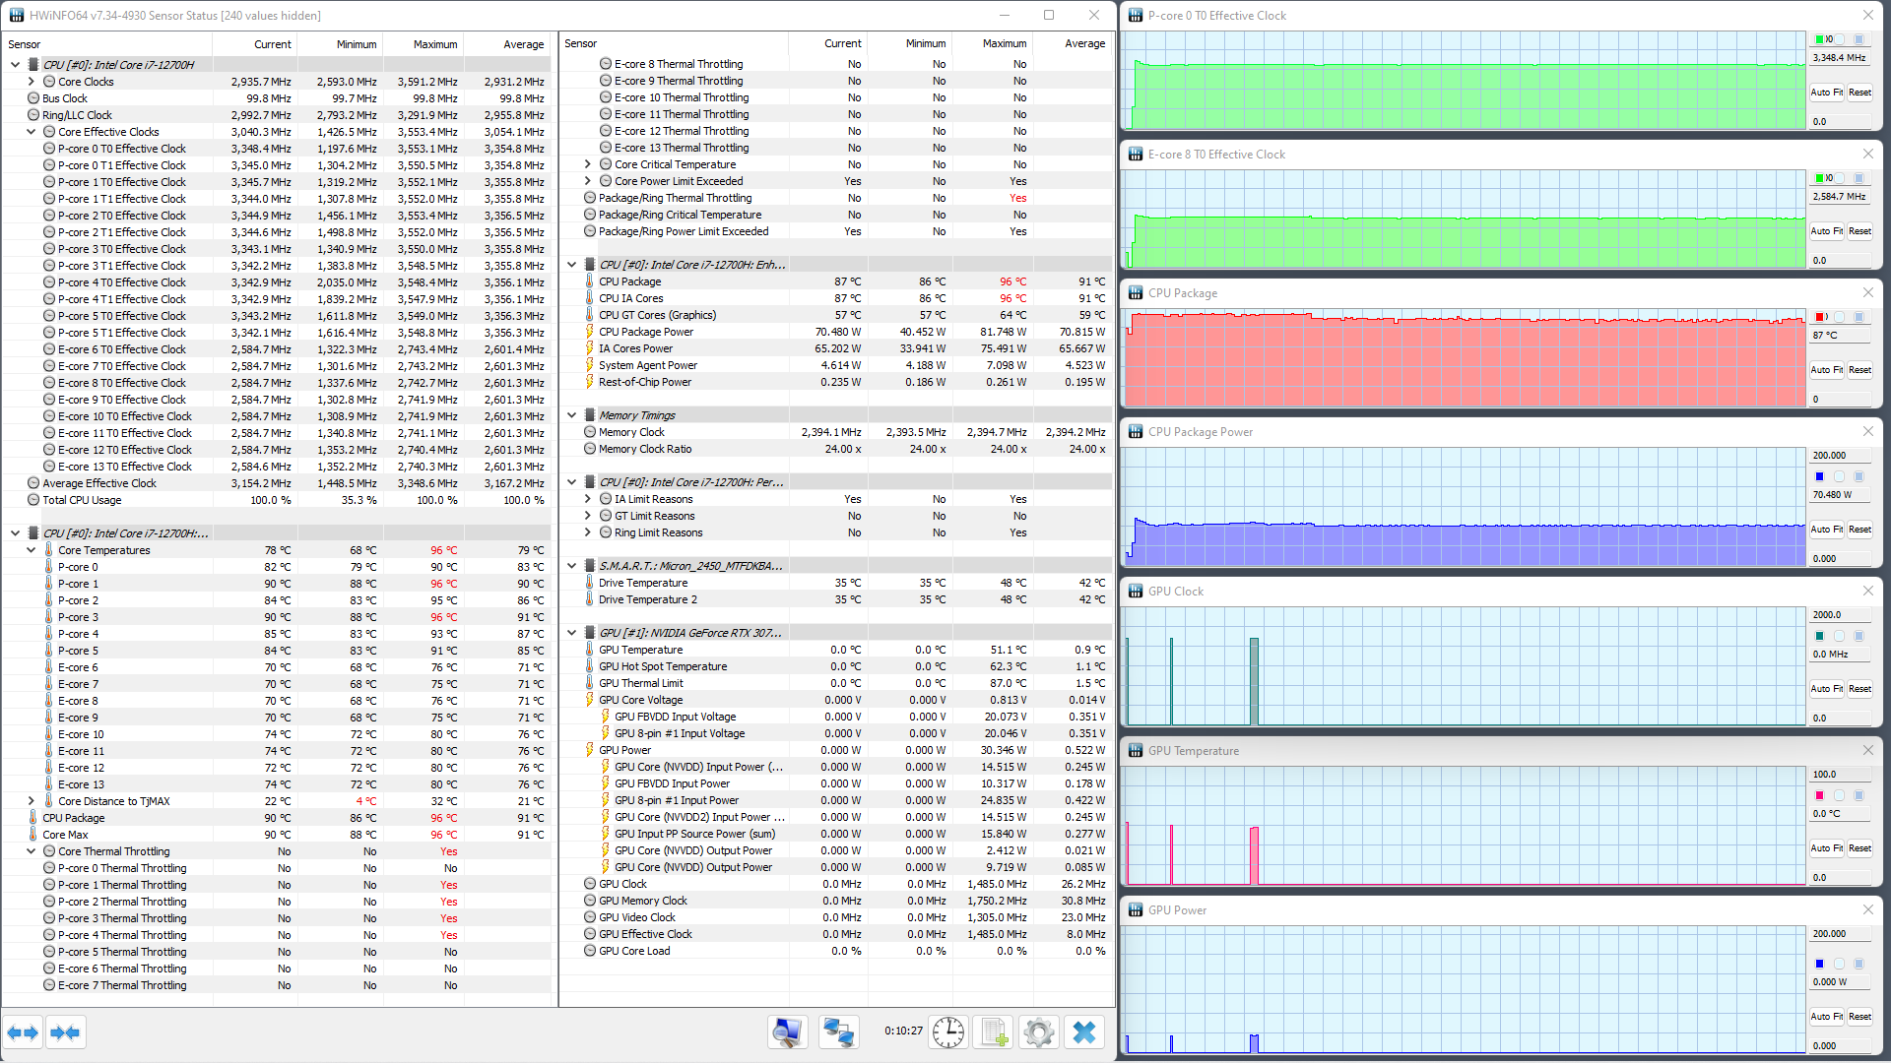Select the CPU Package Power sensor row

646,332
